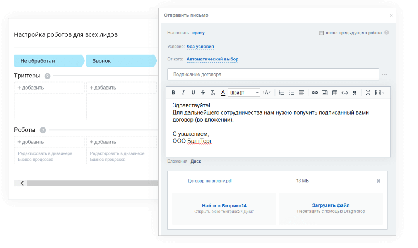418x248 pixels.
Task: Open help hint next to 'после предыдущего робота'
Action: [387, 33]
